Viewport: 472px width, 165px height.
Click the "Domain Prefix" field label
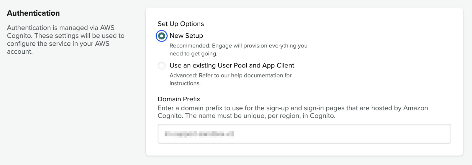pyautogui.click(x=179, y=99)
